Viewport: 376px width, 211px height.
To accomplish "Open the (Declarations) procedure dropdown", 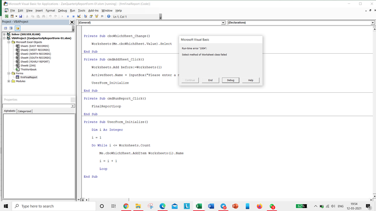I will tap(373, 23).
